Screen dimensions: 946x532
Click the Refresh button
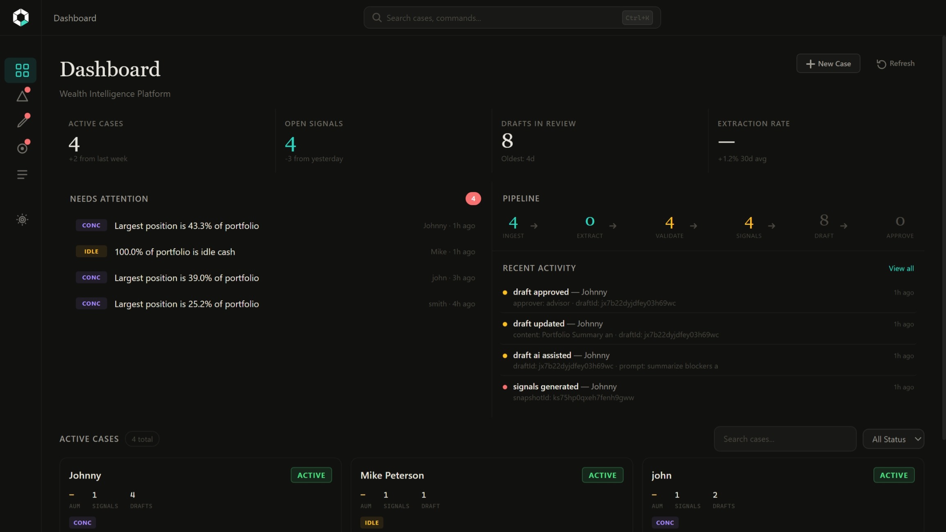896,64
